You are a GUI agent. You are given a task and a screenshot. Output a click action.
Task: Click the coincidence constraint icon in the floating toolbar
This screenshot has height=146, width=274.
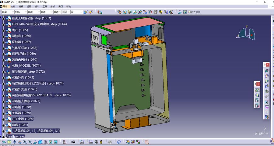click(x=266, y=71)
